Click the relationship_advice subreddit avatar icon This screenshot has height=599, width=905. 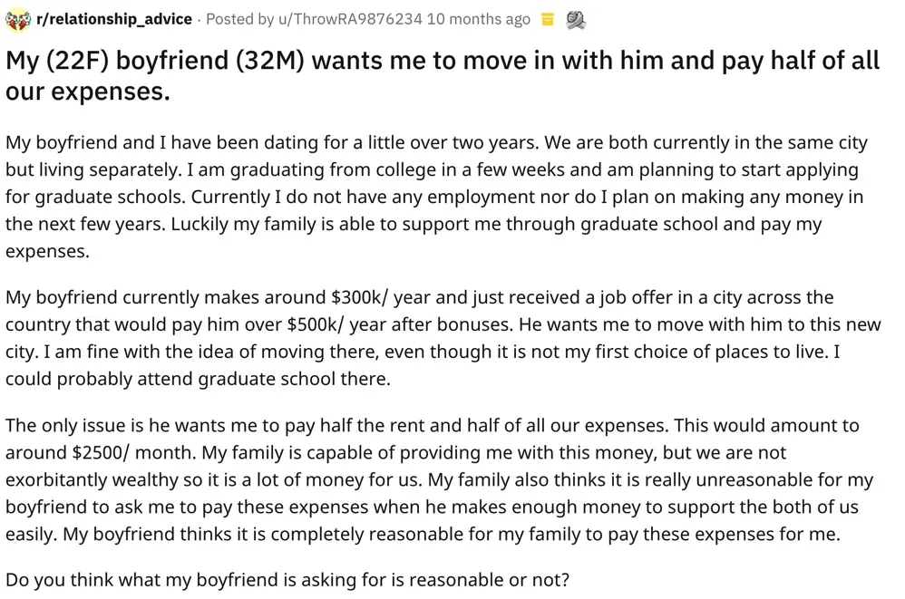(15, 19)
